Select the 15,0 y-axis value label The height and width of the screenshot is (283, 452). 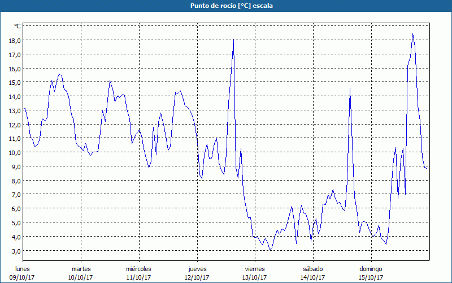tap(14, 83)
